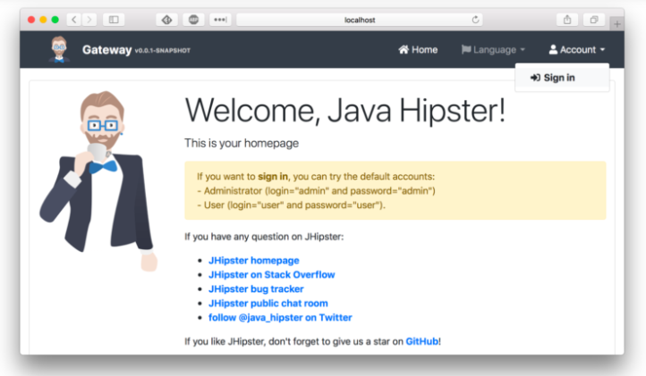Click the localhost address bar

360,20
